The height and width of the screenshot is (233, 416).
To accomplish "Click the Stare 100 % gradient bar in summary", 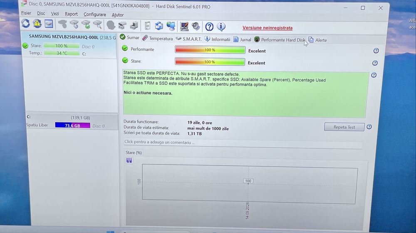I will 210,62.
